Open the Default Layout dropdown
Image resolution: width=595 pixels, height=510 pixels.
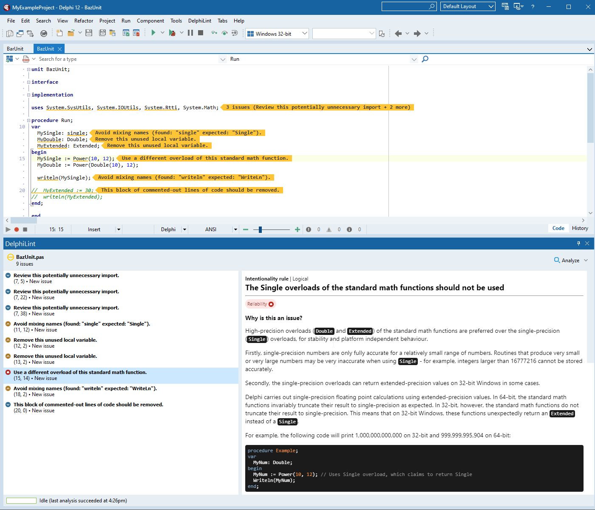coord(468,6)
